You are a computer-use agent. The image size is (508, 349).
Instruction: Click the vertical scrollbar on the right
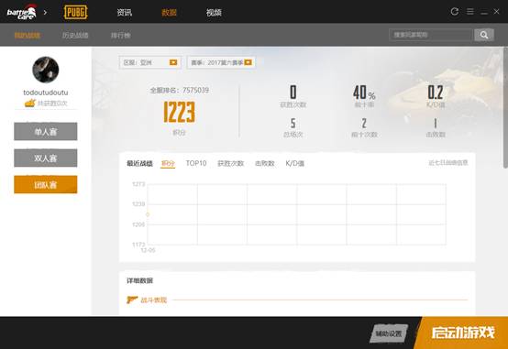point(506,107)
